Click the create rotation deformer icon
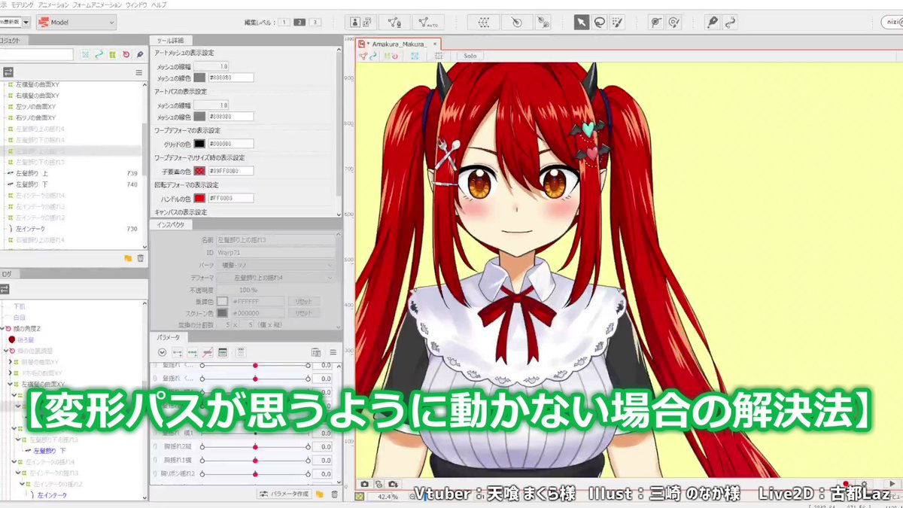Image resolution: width=903 pixels, height=508 pixels. click(515, 23)
